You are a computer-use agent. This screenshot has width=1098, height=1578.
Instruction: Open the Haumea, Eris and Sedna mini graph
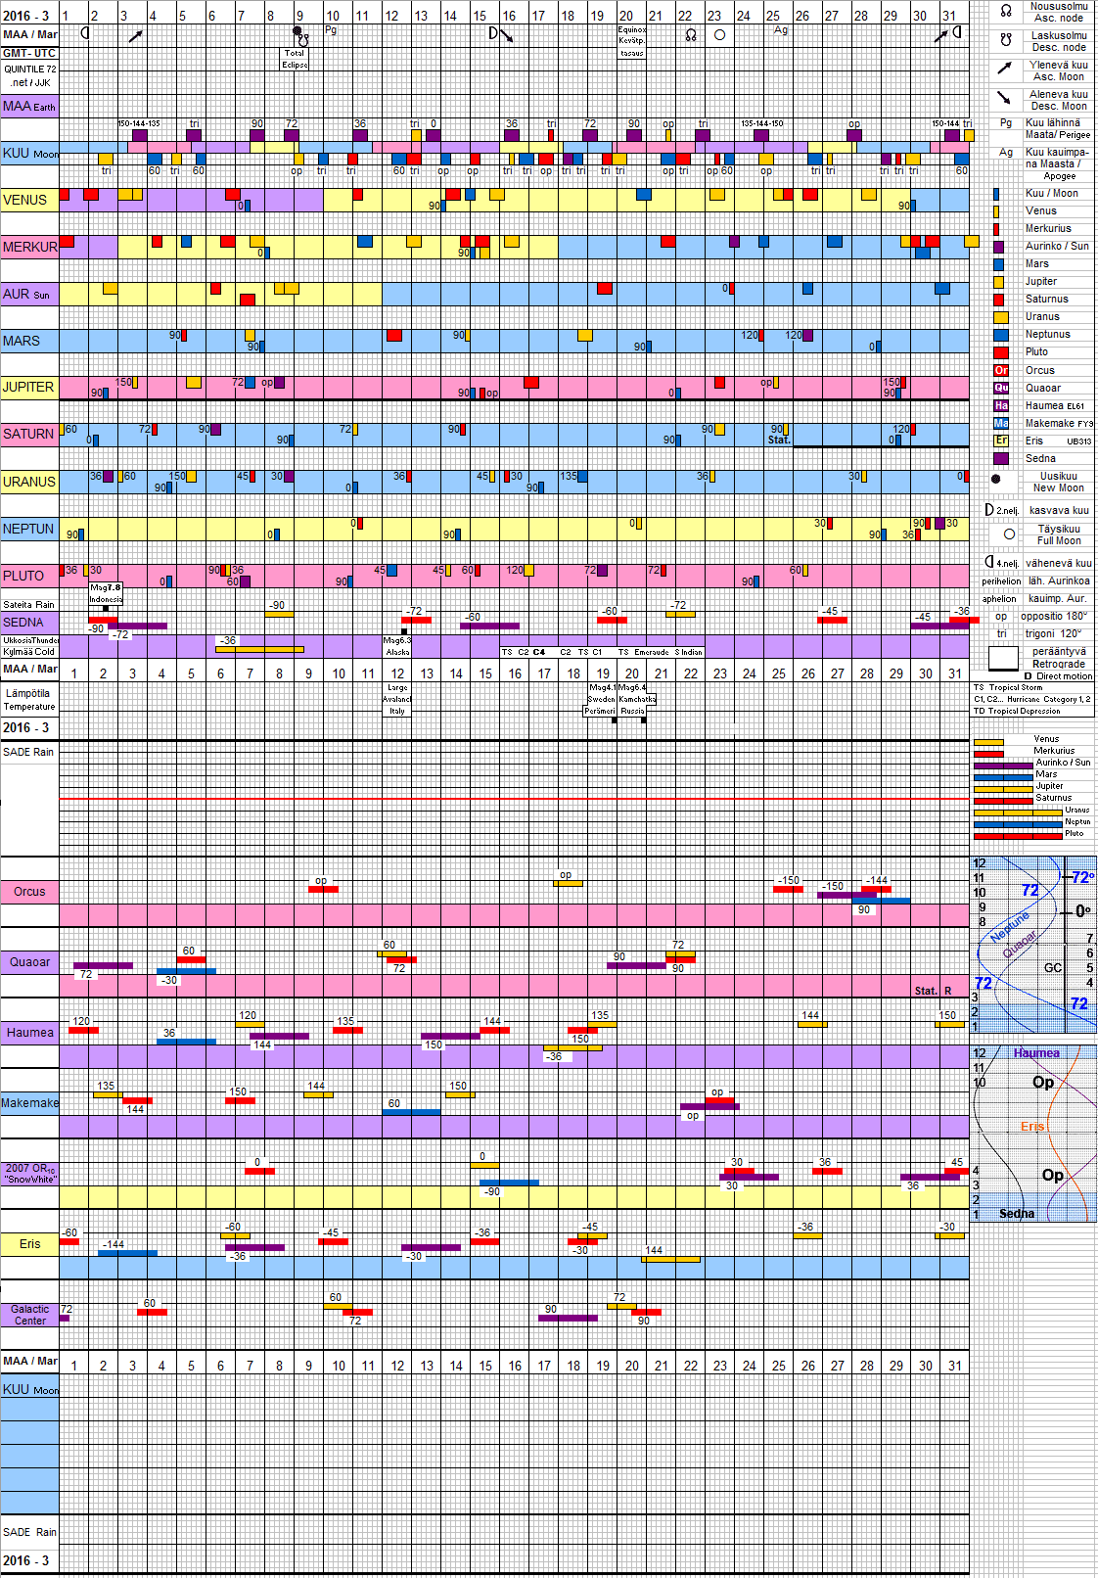tap(1033, 1133)
